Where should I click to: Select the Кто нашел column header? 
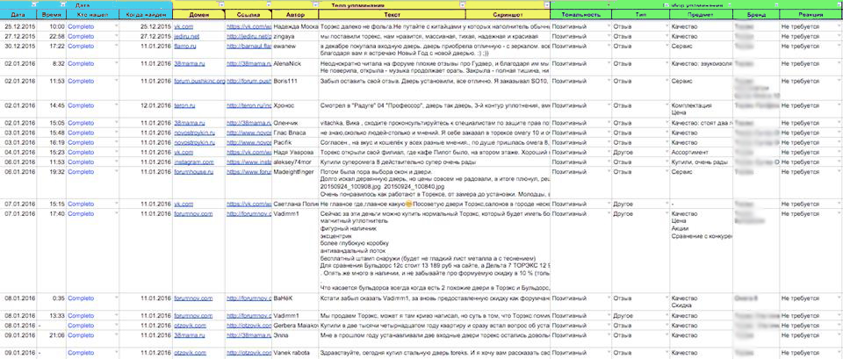tap(92, 15)
